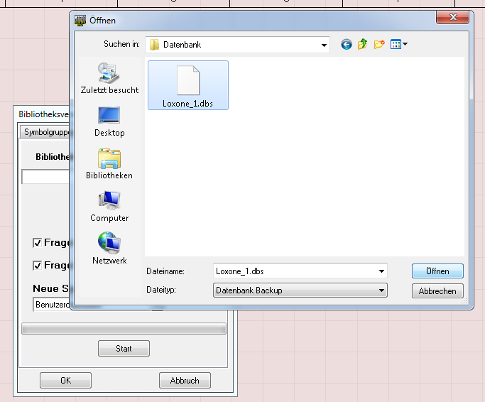Open Computer location
Viewport: 485px width, 402px height.
point(109,207)
